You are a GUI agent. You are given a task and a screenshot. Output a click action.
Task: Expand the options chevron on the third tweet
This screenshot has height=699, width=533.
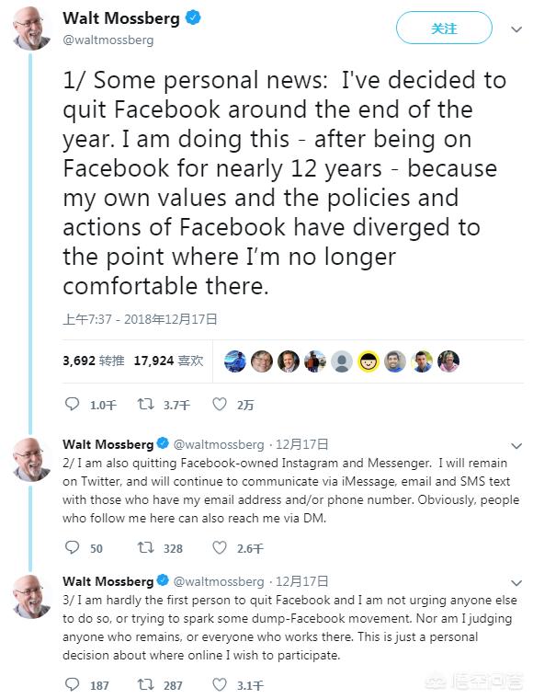tap(516, 582)
